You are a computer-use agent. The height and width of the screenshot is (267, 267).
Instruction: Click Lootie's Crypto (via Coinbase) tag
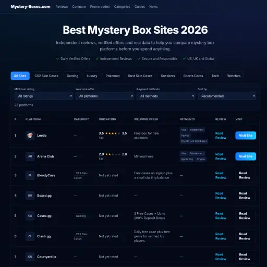point(194,141)
